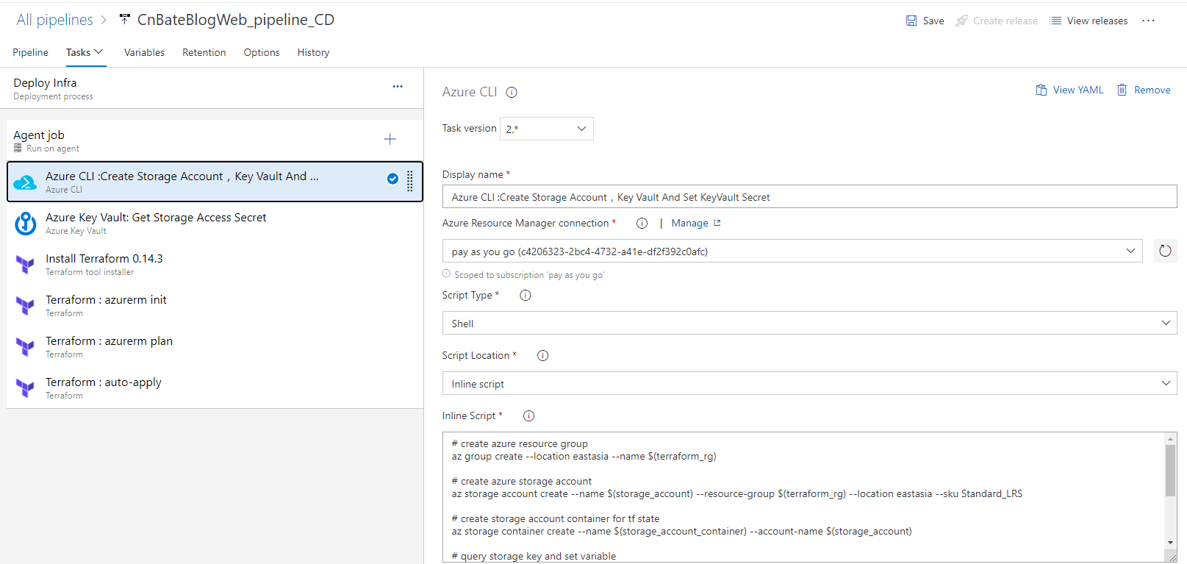Select the Agent job row
Image resolution: width=1187 pixels, height=564 pixels.
[x=215, y=140]
